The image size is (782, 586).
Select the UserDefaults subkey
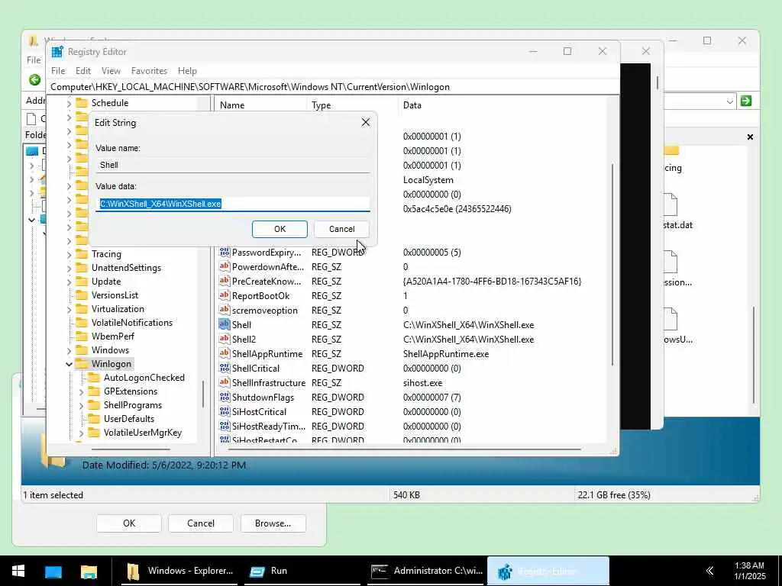128,419
